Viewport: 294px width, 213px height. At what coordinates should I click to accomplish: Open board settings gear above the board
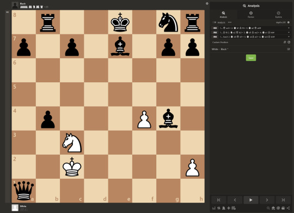[207, 3]
